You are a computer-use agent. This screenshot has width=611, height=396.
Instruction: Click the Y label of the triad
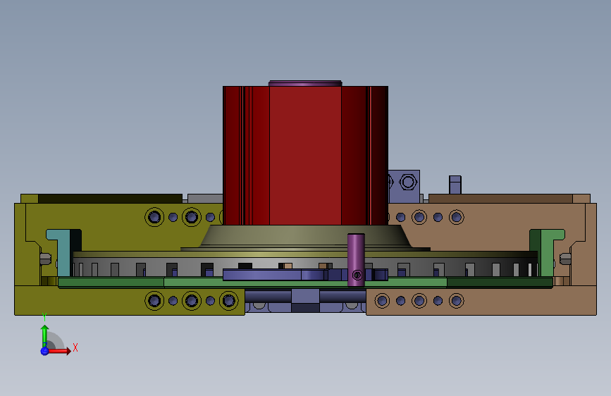pyautogui.click(x=44, y=317)
